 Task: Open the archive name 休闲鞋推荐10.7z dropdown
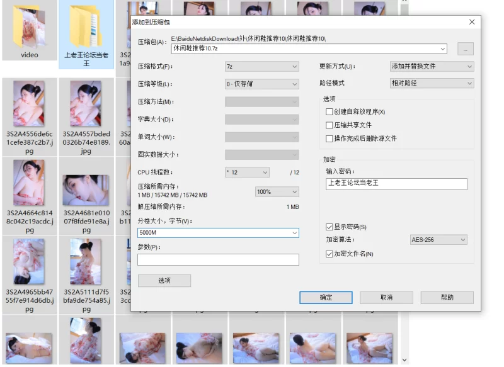point(443,49)
